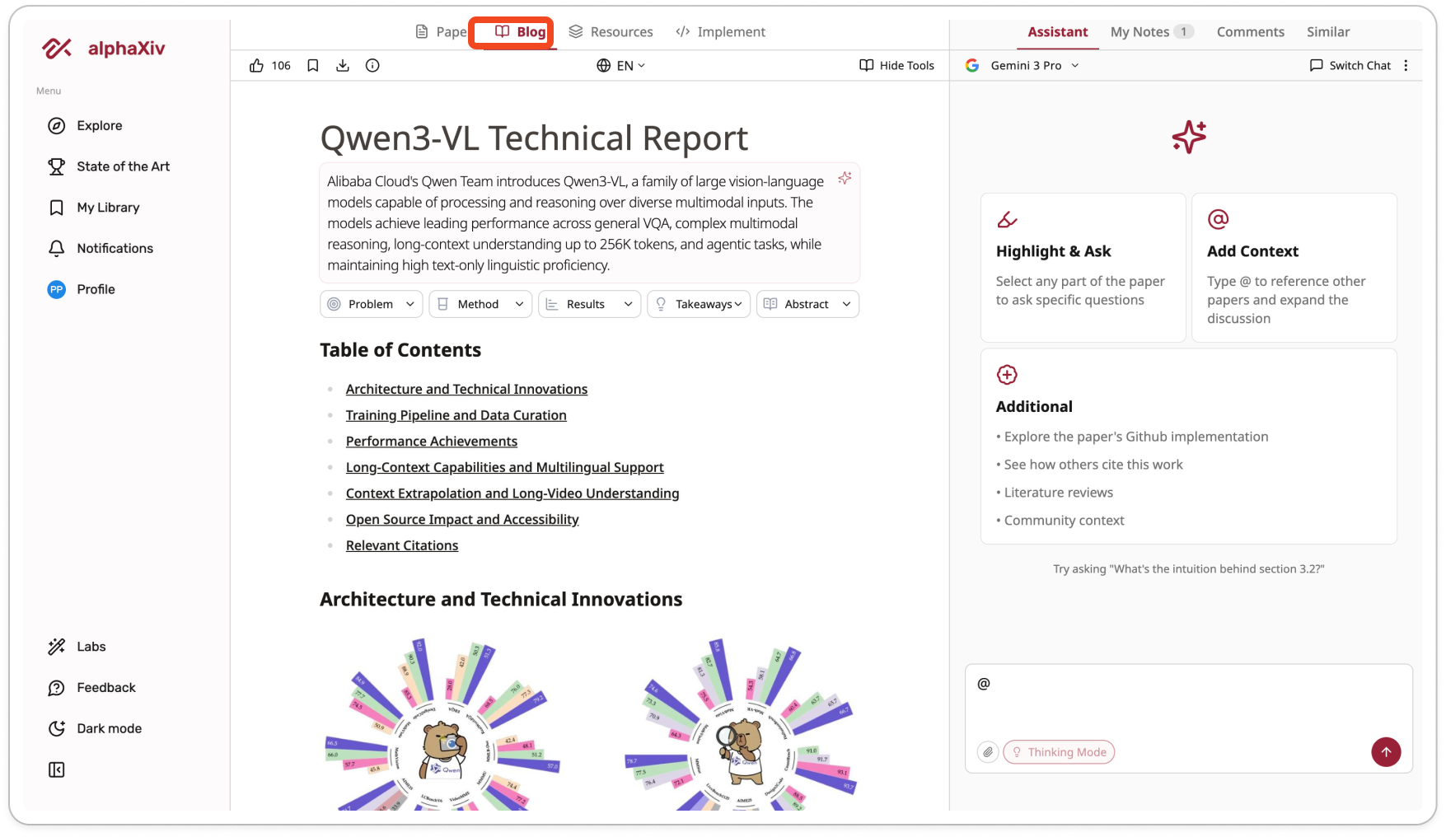The height and width of the screenshot is (837, 1446).
Task: Jump to Architecture and Technical Innovations
Action: [466, 389]
